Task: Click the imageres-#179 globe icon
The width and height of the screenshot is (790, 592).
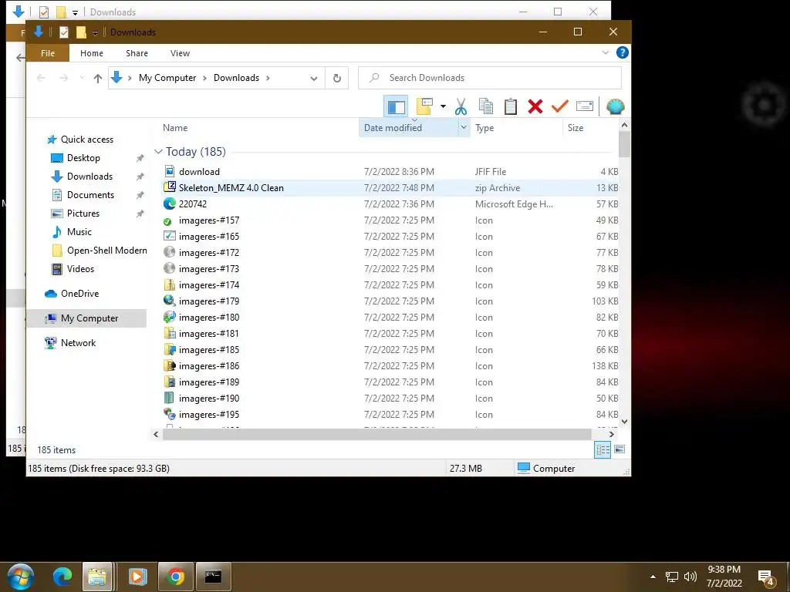Action: tap(169, 301)
